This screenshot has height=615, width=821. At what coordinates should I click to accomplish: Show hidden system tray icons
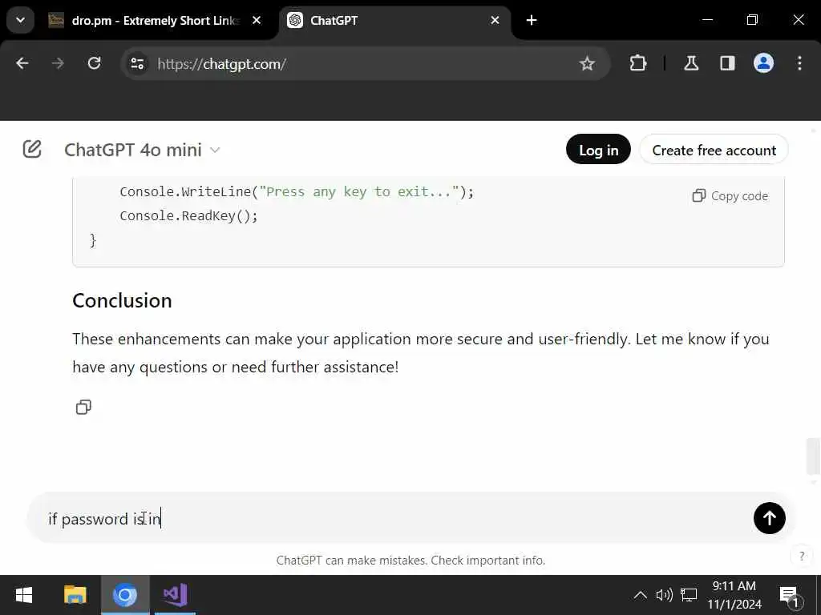click(x=640, y=595)
